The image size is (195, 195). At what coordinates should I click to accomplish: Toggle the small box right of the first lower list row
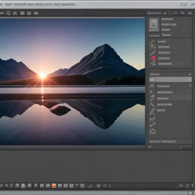tap(190, 86)
